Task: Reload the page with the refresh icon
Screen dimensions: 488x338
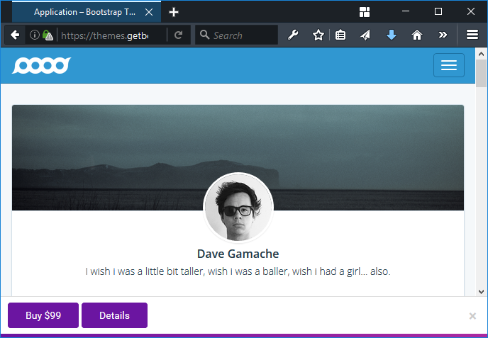Action: click(178, 35)
